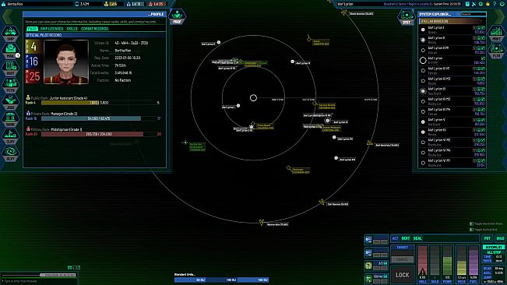Click the Lv 25 military rank badge
Viewport: 507px width, 285px height.
pos(157,4)
